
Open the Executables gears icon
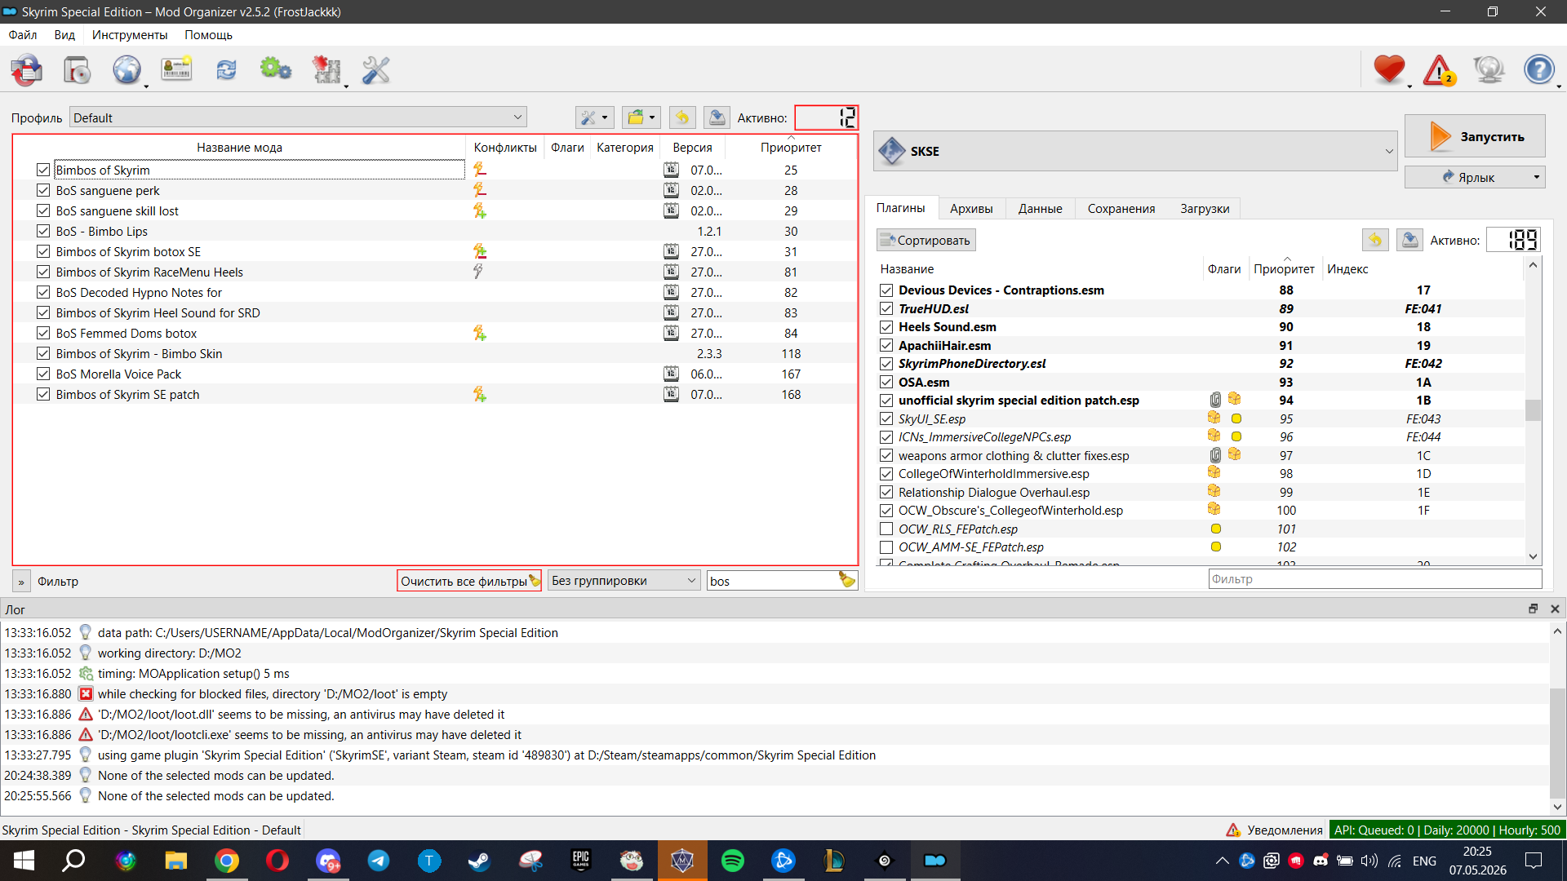(276, 70)
